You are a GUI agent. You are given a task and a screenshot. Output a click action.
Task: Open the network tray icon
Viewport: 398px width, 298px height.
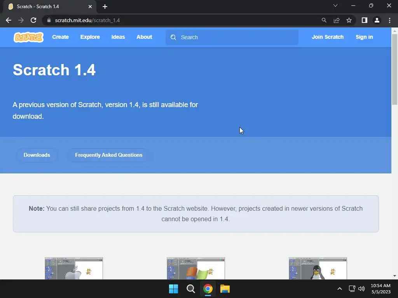[352, 289]
